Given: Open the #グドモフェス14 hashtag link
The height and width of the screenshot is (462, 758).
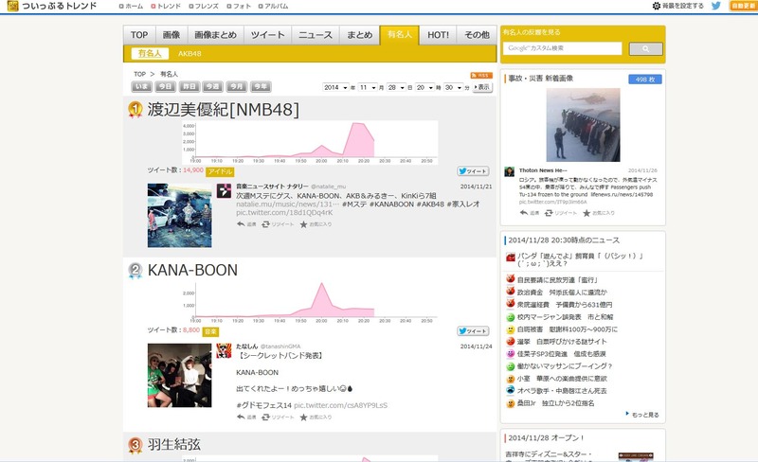Looking at the screenshot, I should 264,405.
